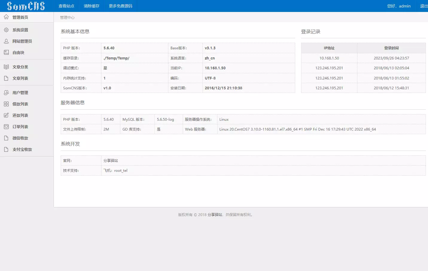
Task: Click the users icon for 用户管理
Action: [6, 93]
